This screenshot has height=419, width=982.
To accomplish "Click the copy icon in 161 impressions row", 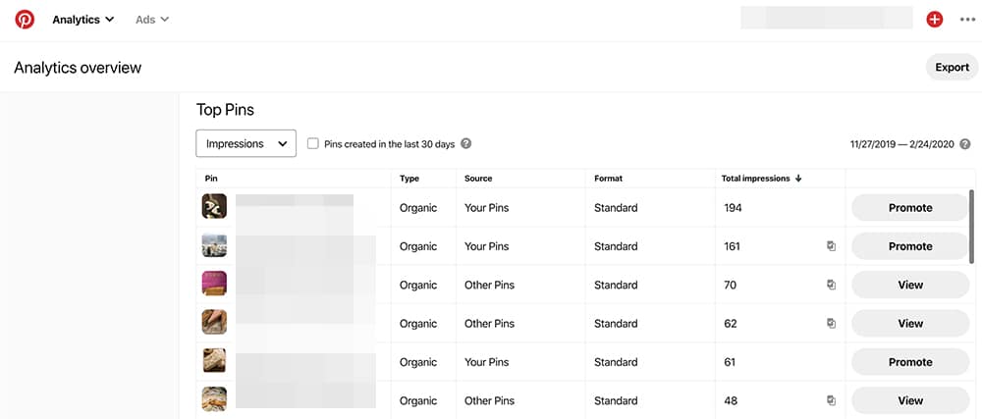I will (x=831, y=246).
